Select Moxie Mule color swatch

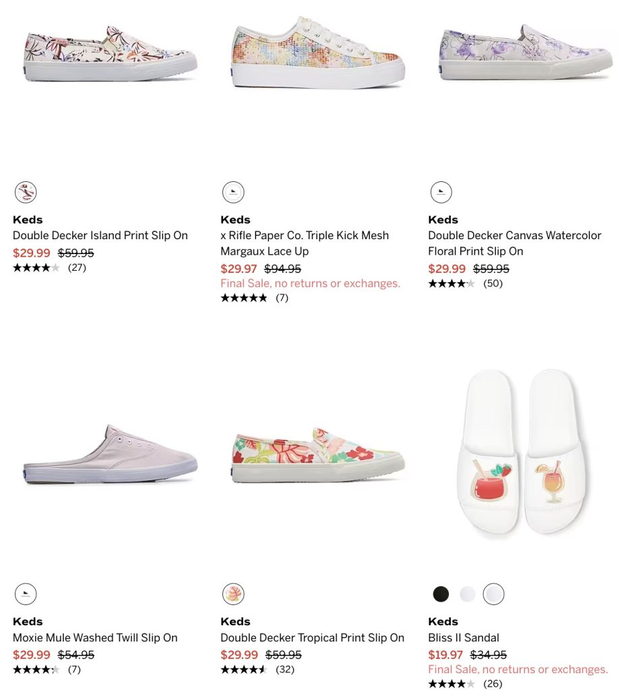tap(26, 594)
